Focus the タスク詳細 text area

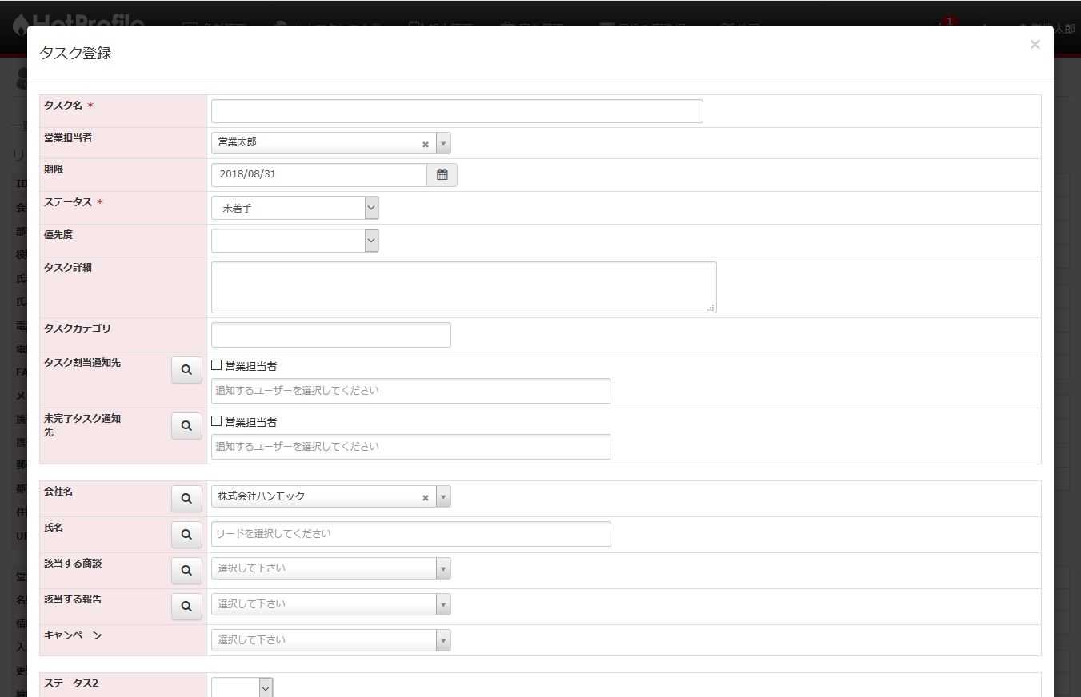(x=463, y=287)
